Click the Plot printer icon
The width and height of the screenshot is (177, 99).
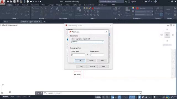tap(28, 1)
